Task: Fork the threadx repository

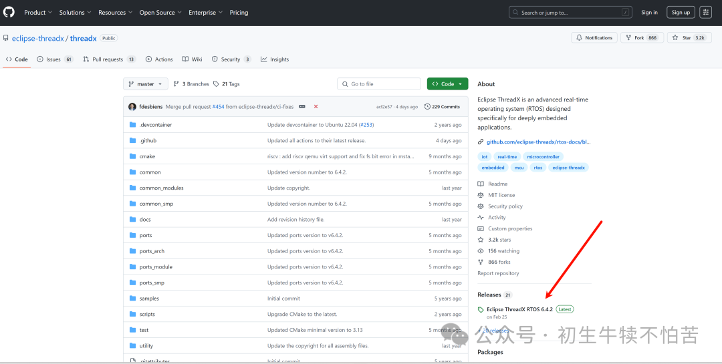Action: (x=642, y=37)
